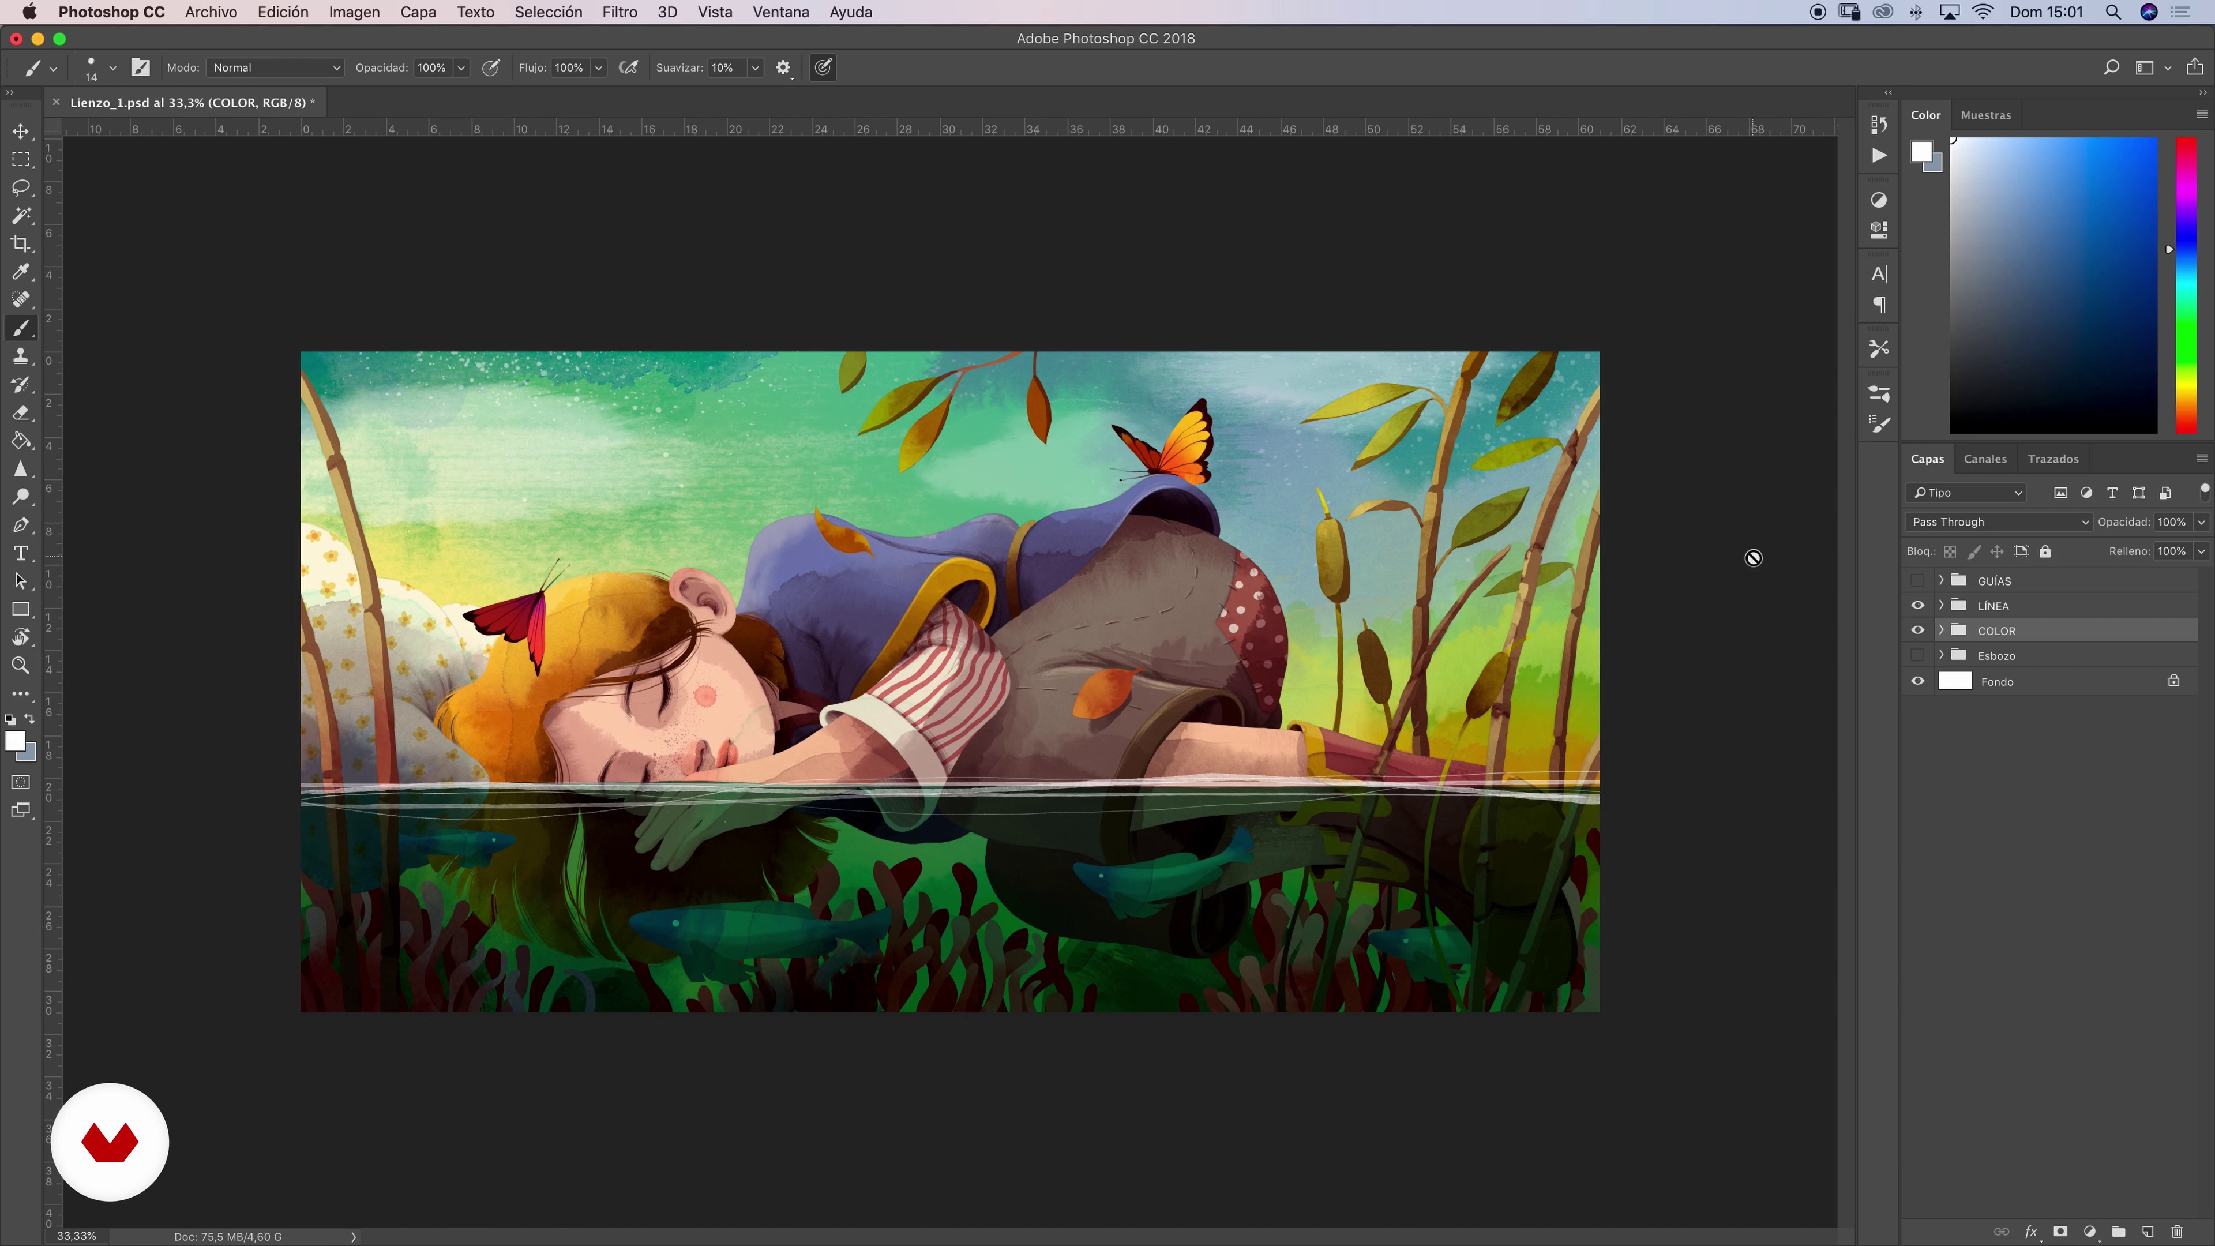The image size is (2215, 1246).
Task: Enable airbrush build-up effects
Action: (629, 67)
